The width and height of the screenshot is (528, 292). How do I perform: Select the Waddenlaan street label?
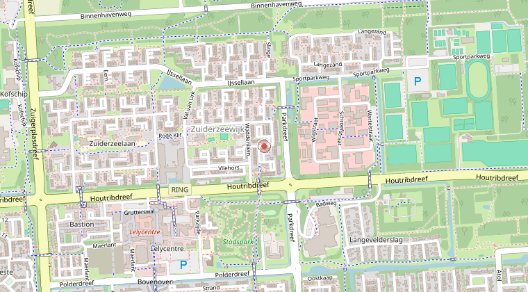(x=248, y=139)
